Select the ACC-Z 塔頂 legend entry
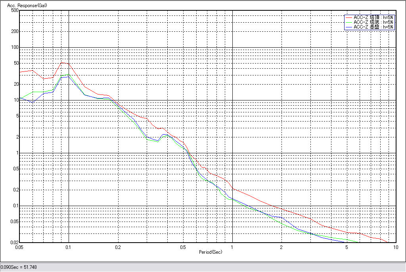Viewport: 406px width, 272px height. pyautogui.click(x=373, y=17)
